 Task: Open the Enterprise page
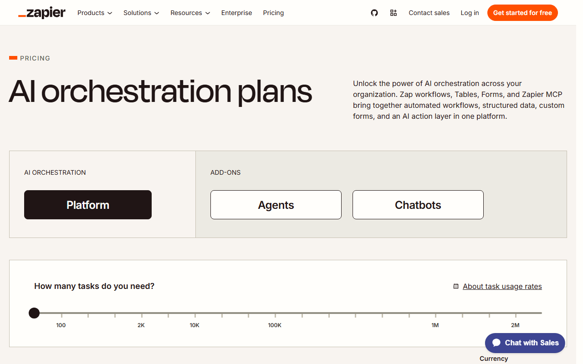pyautogui.click(x=236, y=13)
